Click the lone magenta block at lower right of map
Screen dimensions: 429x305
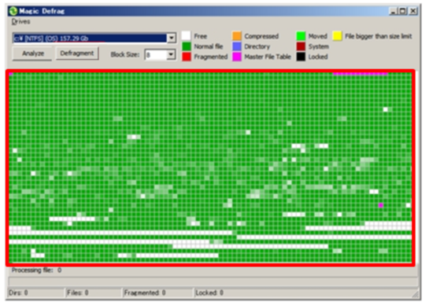coord(380,205)
